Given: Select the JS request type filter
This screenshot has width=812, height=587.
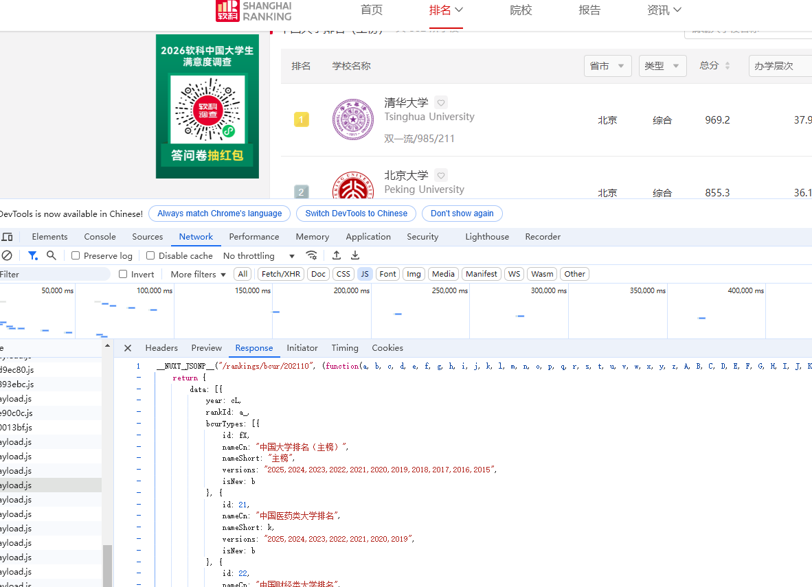Looking at the screenshot, I should click(365, 274).
